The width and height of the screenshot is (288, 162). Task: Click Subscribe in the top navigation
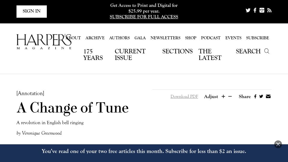point(257,38)
